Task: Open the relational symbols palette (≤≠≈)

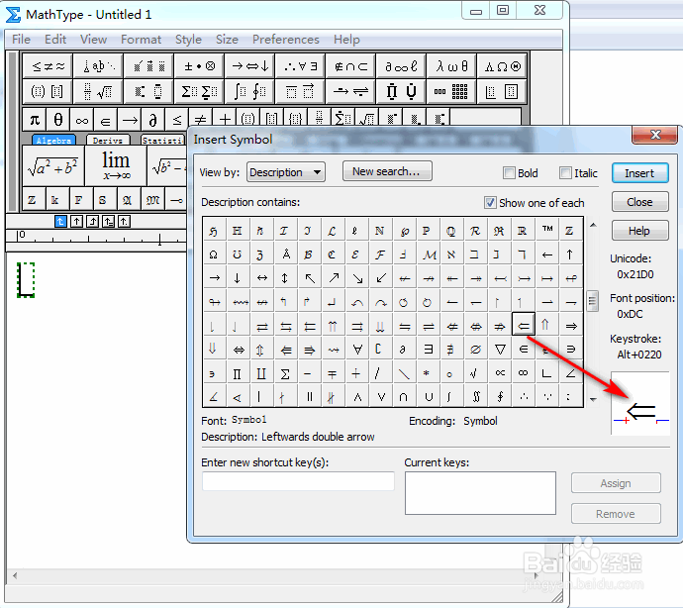Action: (48, 66)
